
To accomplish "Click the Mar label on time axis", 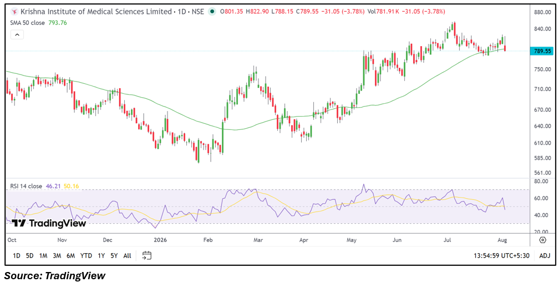I will [257, 240].
